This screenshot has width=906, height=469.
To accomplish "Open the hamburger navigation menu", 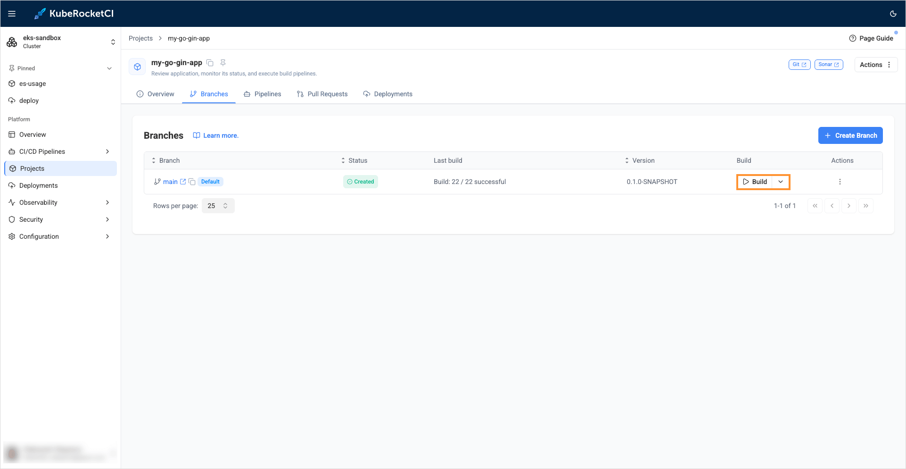I will (x=12, y=14).
